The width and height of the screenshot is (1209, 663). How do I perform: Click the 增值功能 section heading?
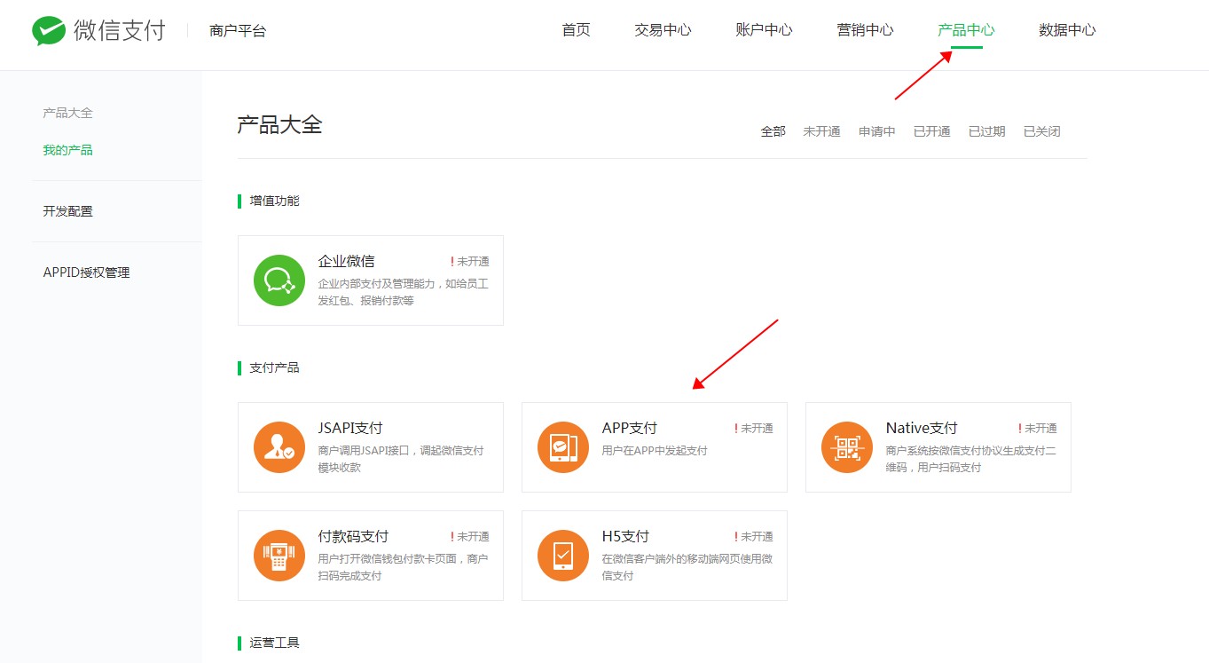pyautogui.click(x=274, y=201)
